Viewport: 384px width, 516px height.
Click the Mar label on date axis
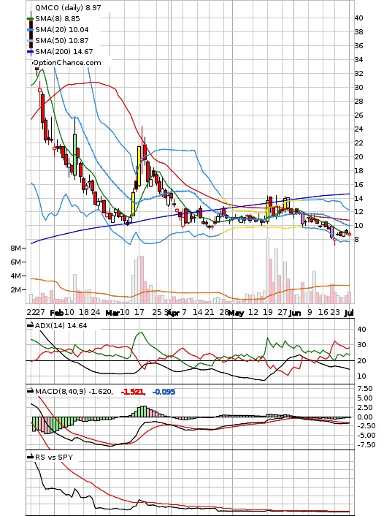tap(112, 313)
